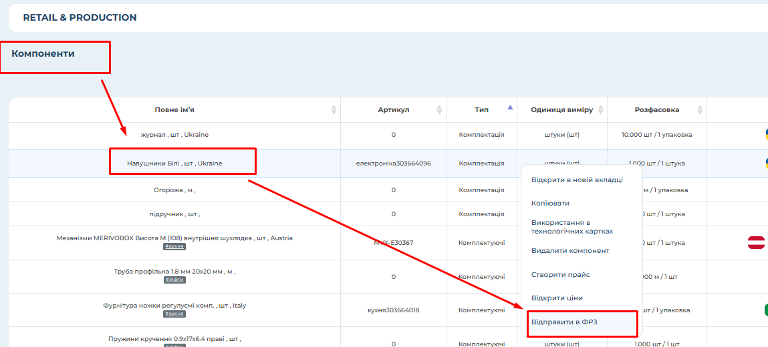Viewport: 768px width, 347px height.
Task: Open 'Відкрити ціни' from the context menu
Action: tap(557, 298)
